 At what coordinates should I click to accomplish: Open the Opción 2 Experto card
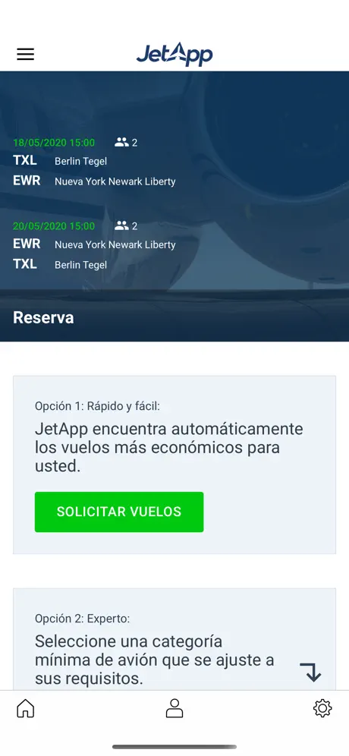click(174, 639)
